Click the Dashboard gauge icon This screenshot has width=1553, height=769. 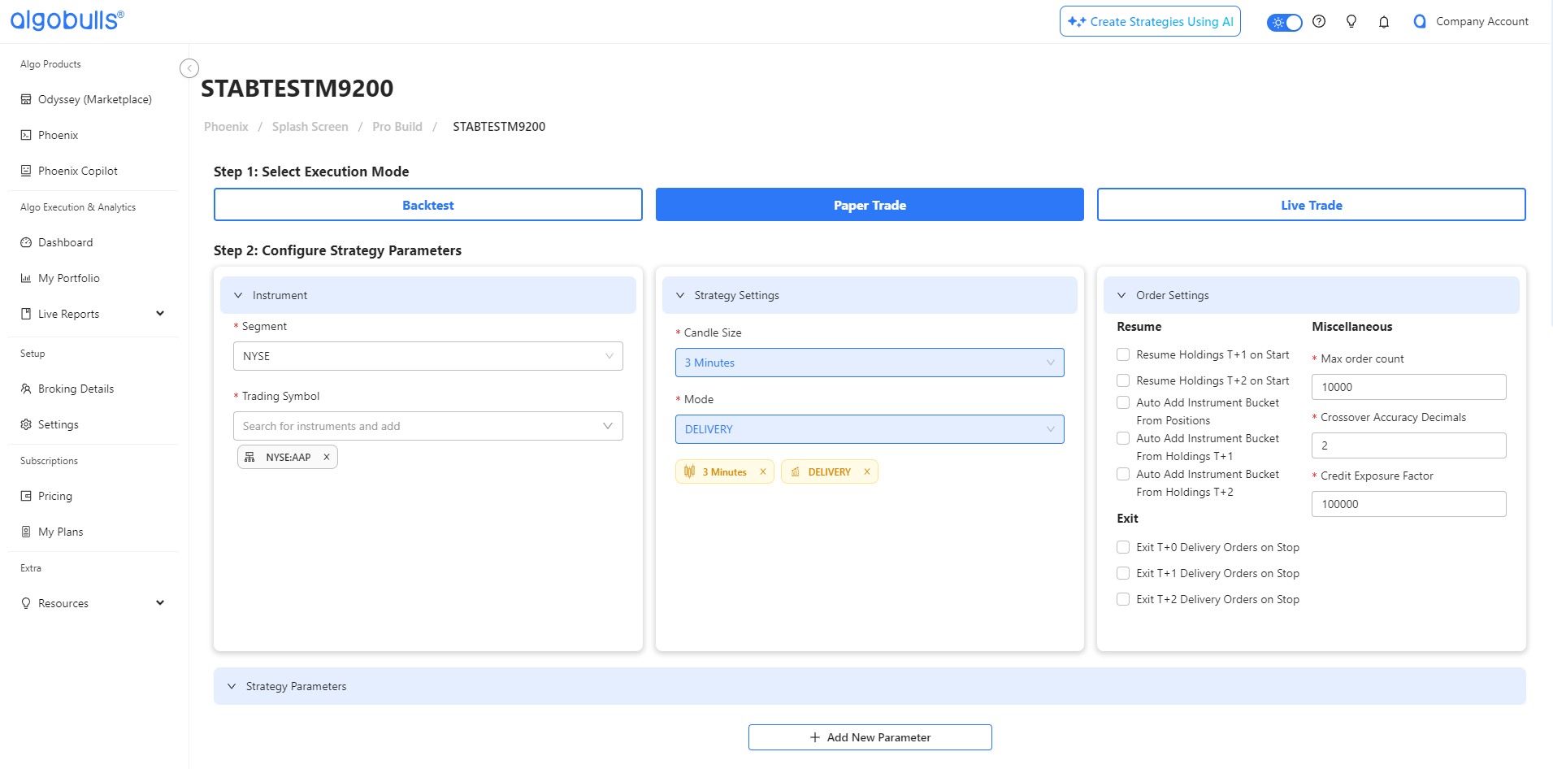tap(26, 242)
